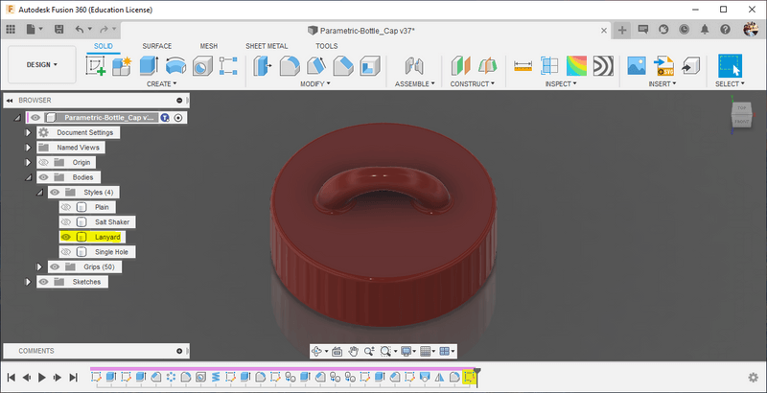Screen dimensions: 767x393
Task: Select the Hole tool
Action: [202, 65]
